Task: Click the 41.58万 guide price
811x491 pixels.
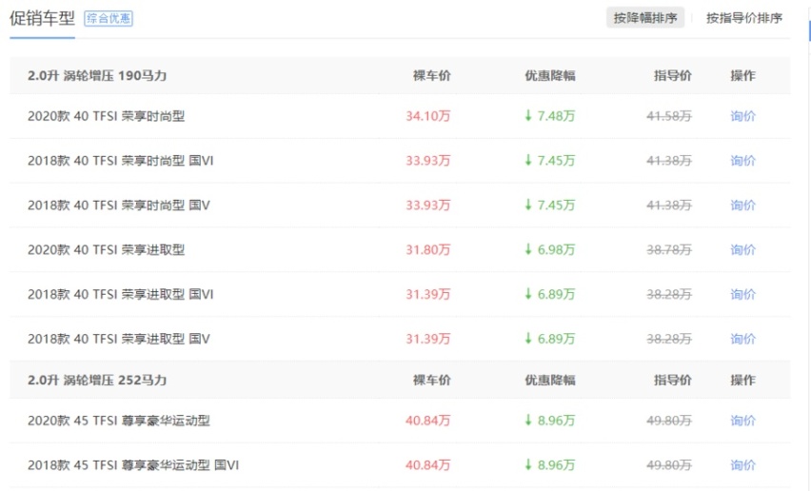Action: pyautogui.click(x=669, y=116)
